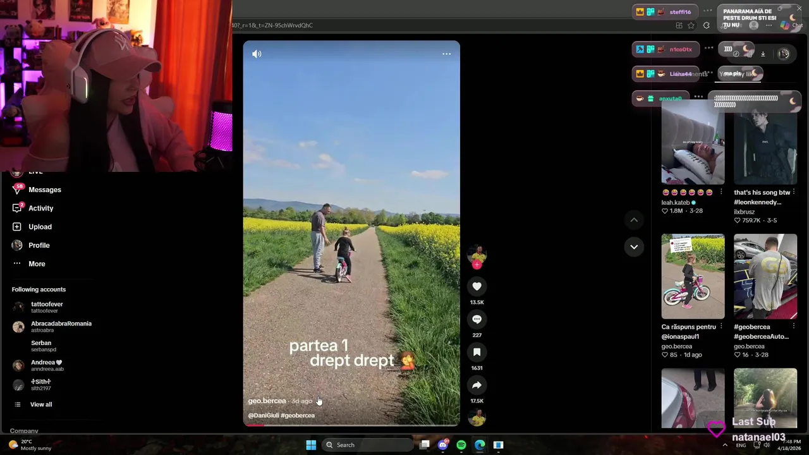The width and height of the screenshot is (809, 455).
Task: Click the Activity icon with the badge
Action: (17, 208)
